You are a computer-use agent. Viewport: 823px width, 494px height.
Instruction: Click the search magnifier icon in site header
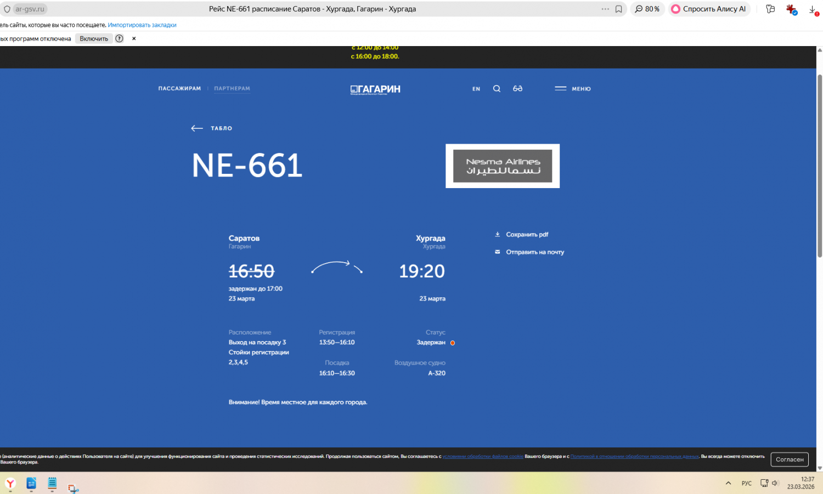click(x=497, y=89)
